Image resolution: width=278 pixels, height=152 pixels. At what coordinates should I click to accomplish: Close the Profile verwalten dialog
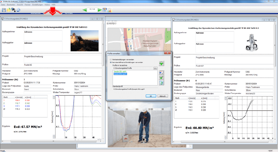click(167, 53)
